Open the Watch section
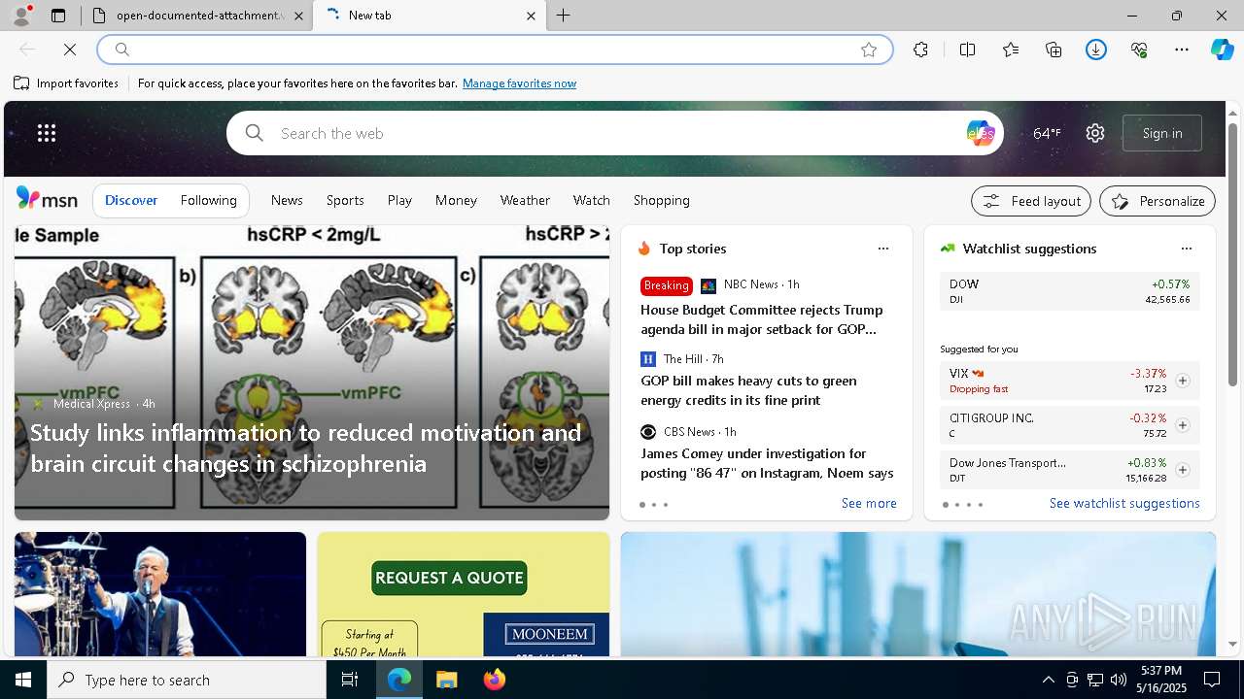Viewport: 1244px width, 699px height. coord(591,200)
